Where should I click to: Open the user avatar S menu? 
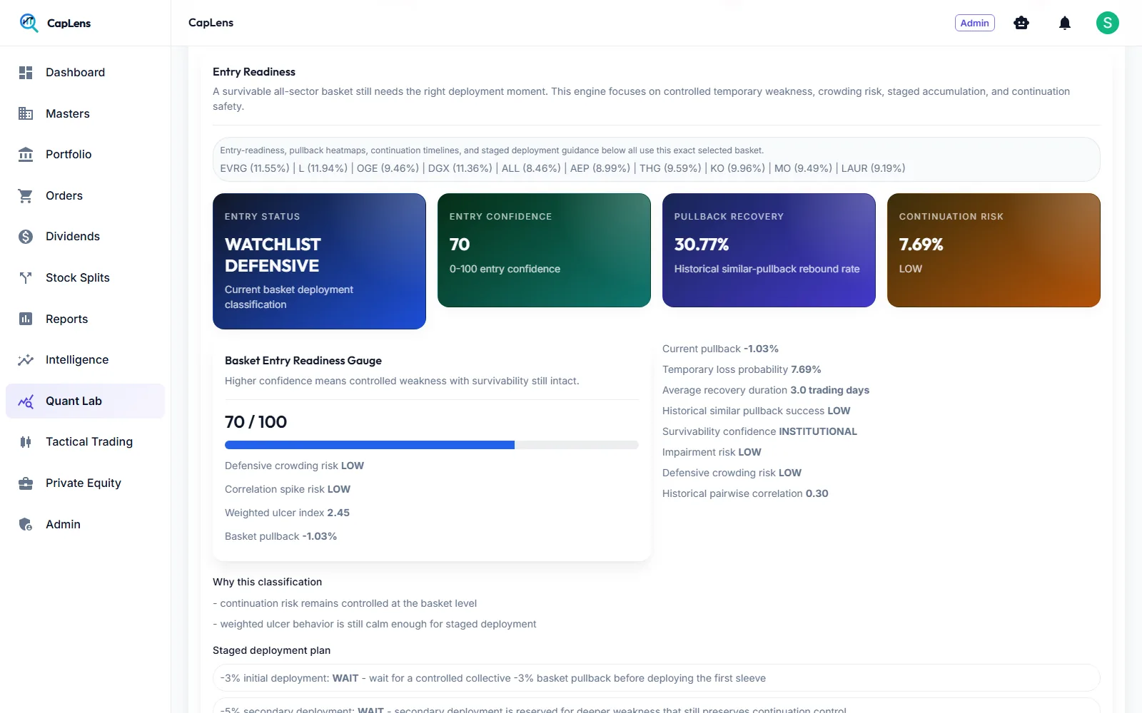[1108, 23]
